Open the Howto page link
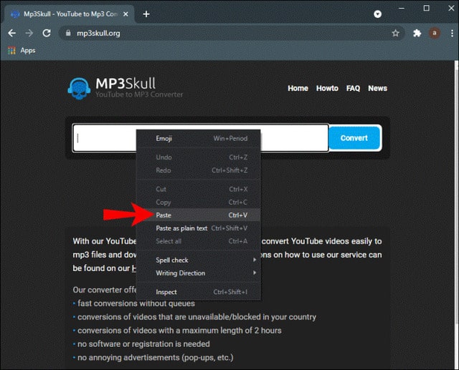Viewport: 459px width, 370px height. pyautogui.click(x=327, y=88)
